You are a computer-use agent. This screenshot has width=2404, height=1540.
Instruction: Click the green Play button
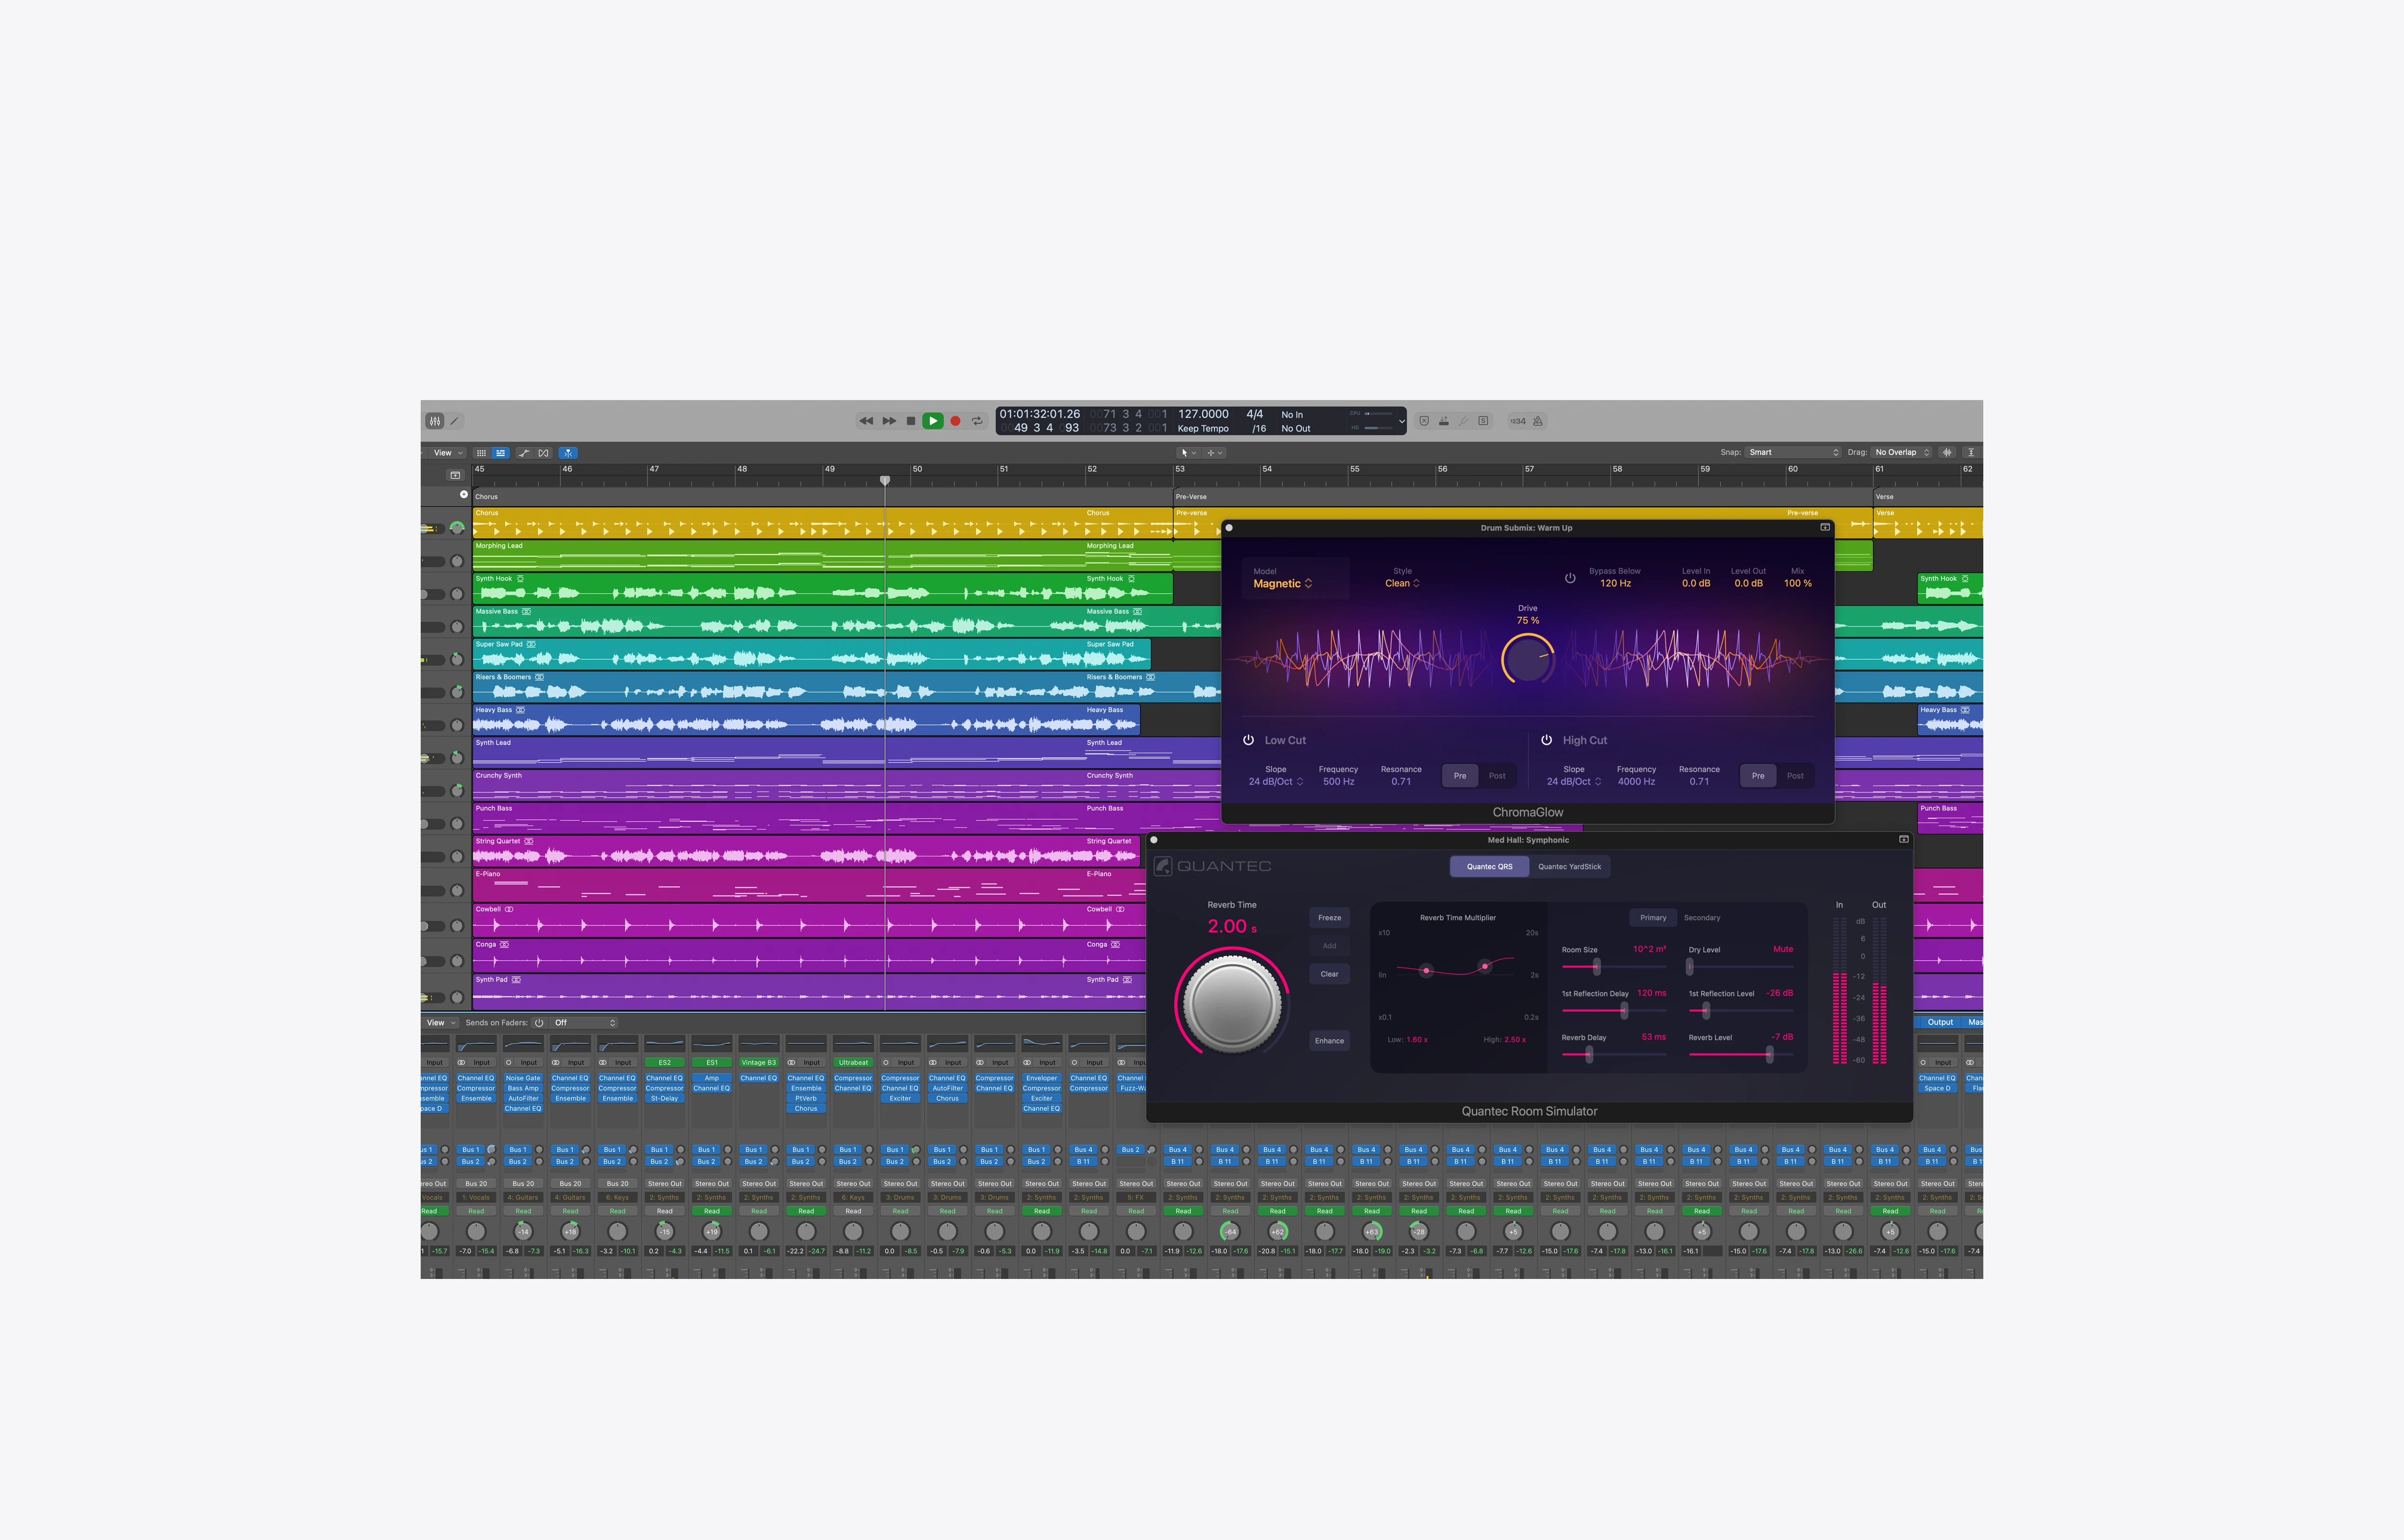(933, 421)
